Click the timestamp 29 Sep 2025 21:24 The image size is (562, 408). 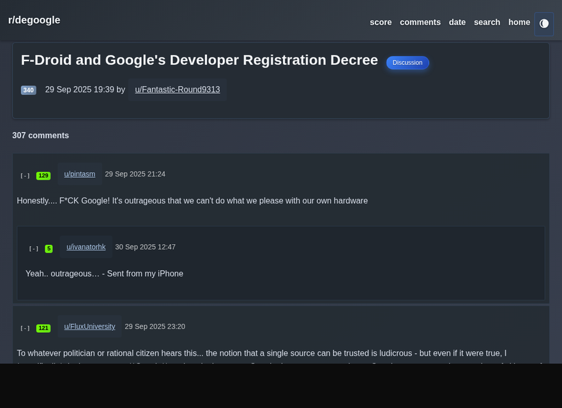click(x=135, y=174)
